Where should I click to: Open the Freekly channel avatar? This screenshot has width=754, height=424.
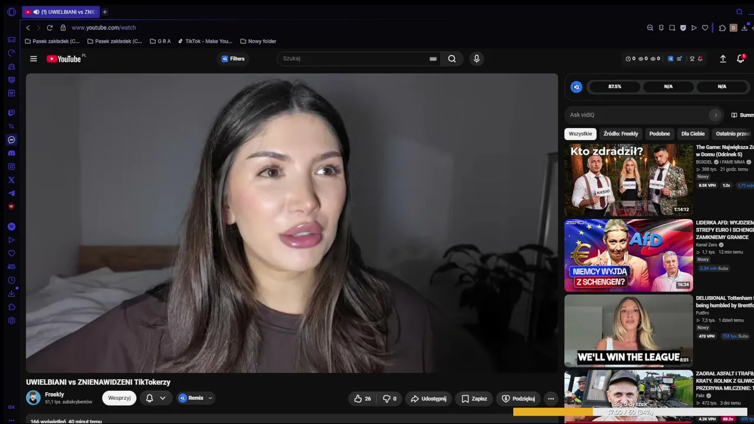pyautogui.click(x=34, y=398)
